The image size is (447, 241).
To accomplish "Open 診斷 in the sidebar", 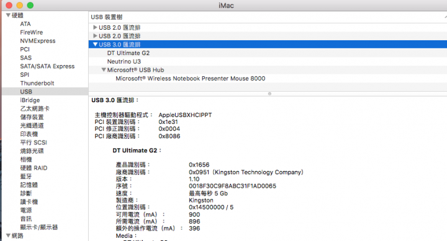I will tap(26, 193).
